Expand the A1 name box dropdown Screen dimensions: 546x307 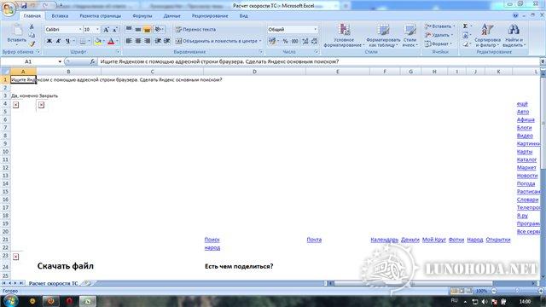pos(60,61)
